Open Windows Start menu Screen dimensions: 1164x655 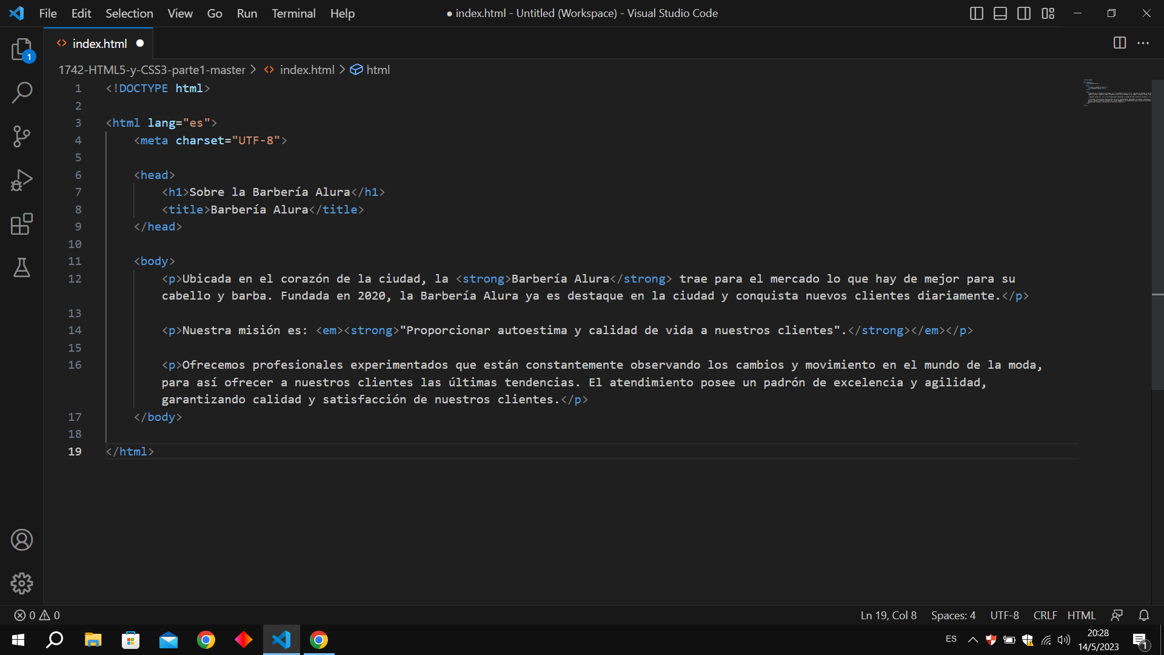coord(18,640)
